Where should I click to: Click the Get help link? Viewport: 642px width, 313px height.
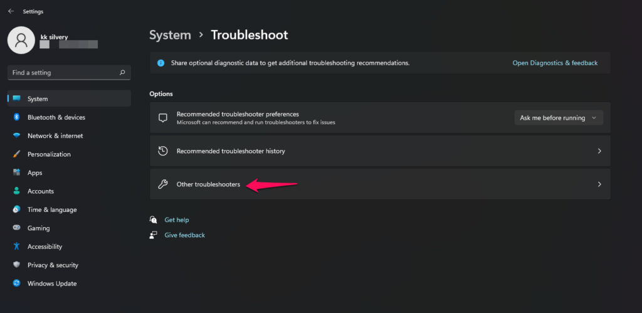tap(176, 220)
